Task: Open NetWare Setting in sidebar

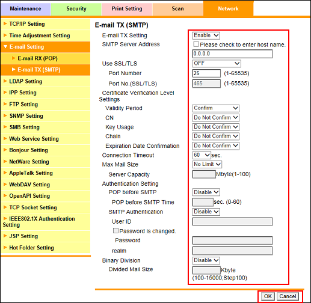Action: (x=46, y=162)
